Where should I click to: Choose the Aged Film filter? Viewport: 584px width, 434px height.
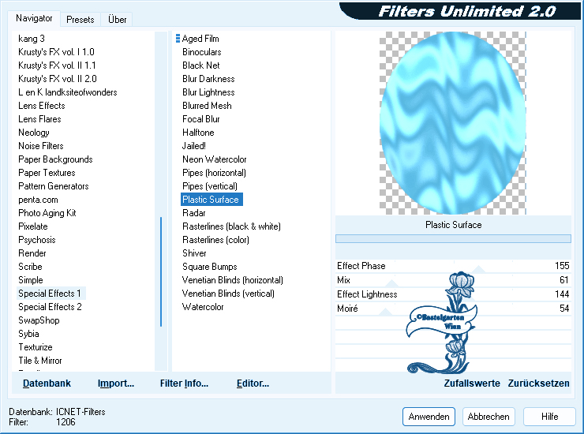[x=200, y=39]
